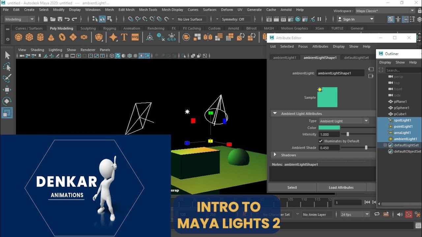422x237 pixels.
Task: Toggle the viewport wireframe cube icon
Action: [112, 56]
